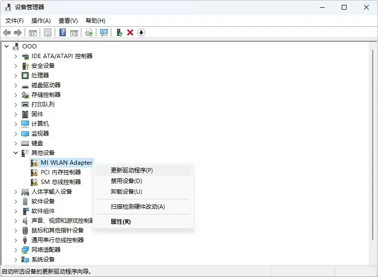The height and width of the screenshot is (277, 378).
Task: Toggle the action pane toolbar icon
Action: (74, 33)
